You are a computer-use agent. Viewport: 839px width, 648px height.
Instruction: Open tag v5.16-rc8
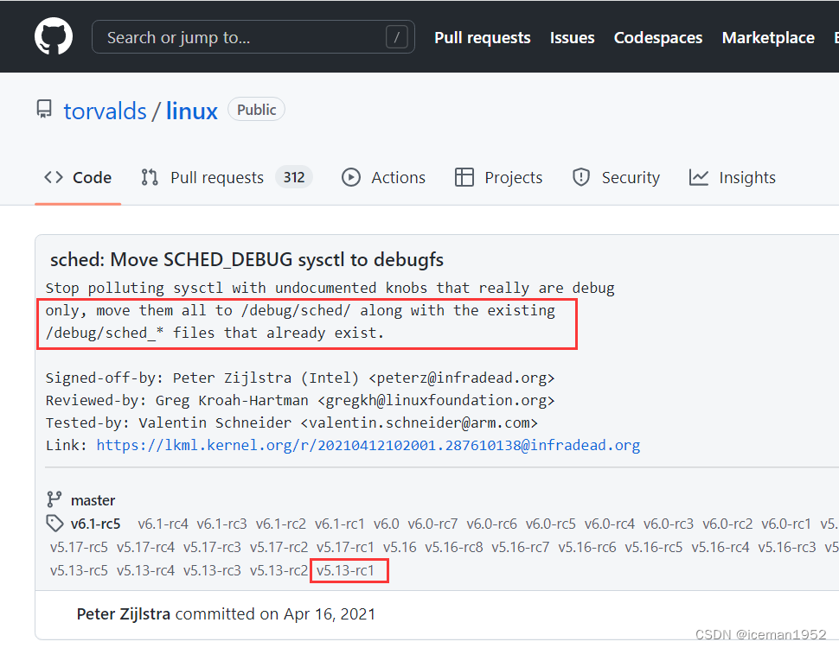click(454, 548)
